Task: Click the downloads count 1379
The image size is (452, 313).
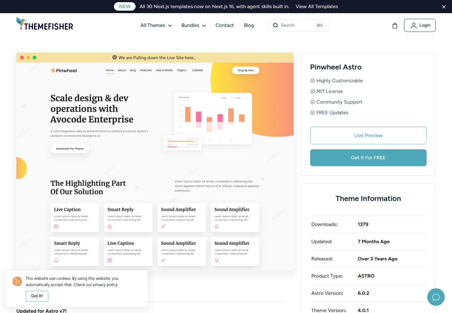Action: (363, 224)
